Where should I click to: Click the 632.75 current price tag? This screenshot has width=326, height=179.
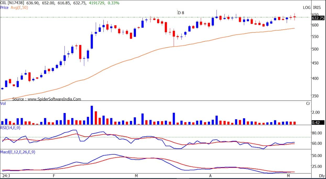[x=318, y=18]
